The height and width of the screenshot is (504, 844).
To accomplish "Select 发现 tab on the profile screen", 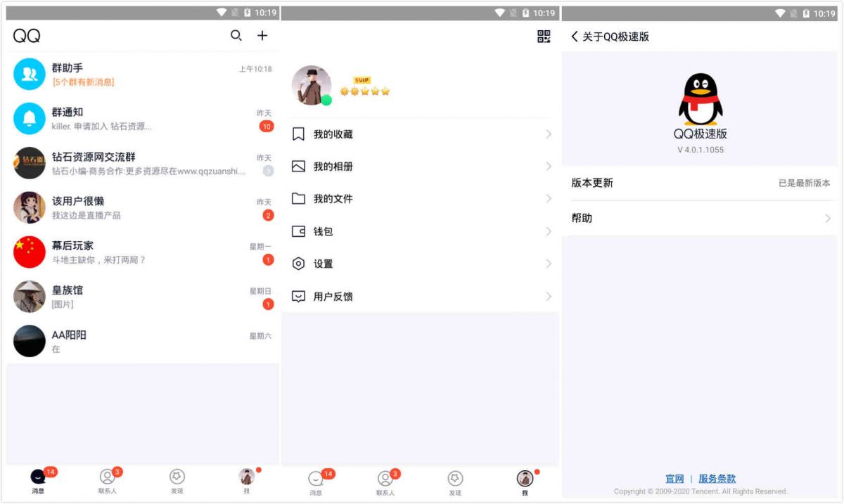I will 455,482.
